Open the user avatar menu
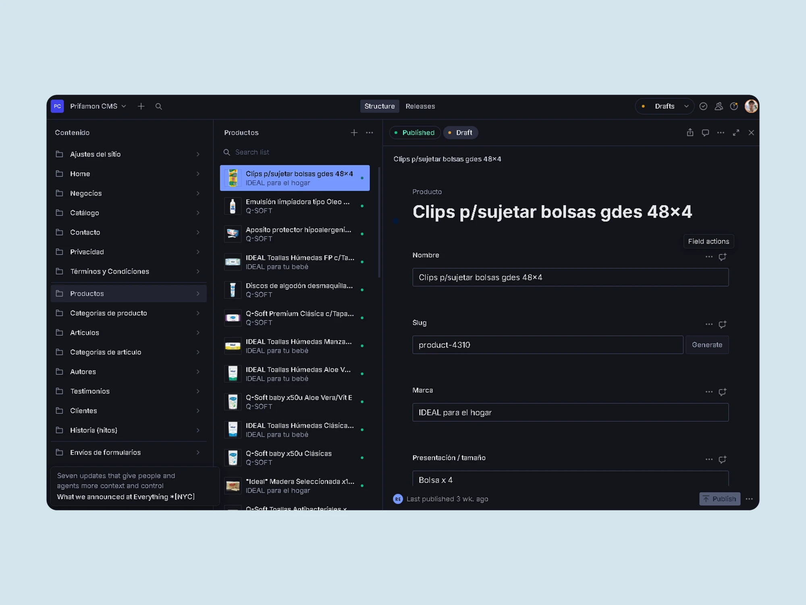This screenshot has width=806, height=605. tap(751, 106)
